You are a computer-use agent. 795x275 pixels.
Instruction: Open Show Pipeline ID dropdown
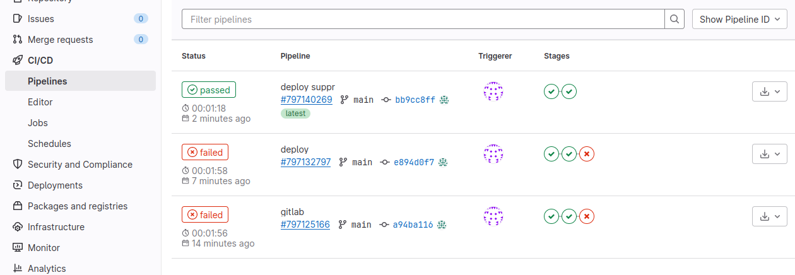click(x=739, y=20)
